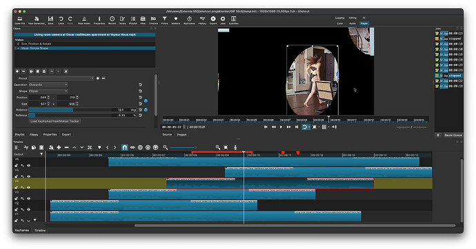Lock track V3 with the padlock icon
Screen dimensions: 476x249
17,199
